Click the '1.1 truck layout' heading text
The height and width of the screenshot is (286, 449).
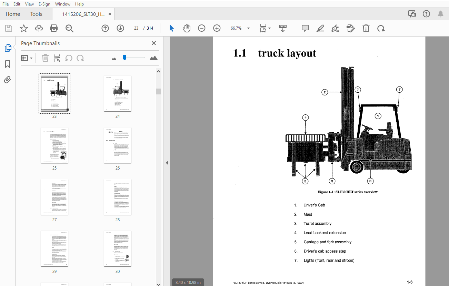[x=275, y=53]
